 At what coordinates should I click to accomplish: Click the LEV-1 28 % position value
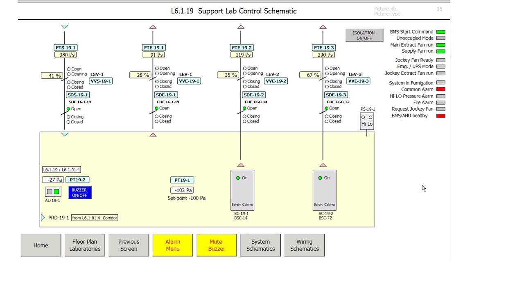(x=140, y=75)
